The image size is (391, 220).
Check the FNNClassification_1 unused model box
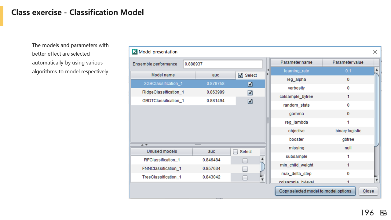(x=245, y=169)
